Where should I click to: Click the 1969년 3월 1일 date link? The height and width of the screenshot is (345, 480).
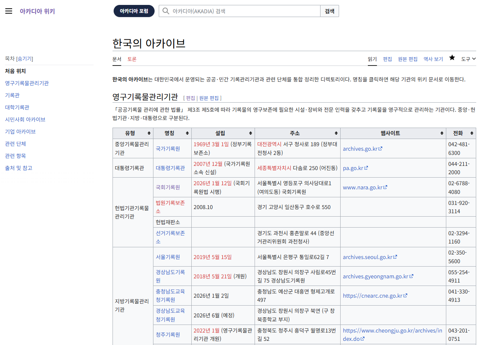(x=211, y=144)
